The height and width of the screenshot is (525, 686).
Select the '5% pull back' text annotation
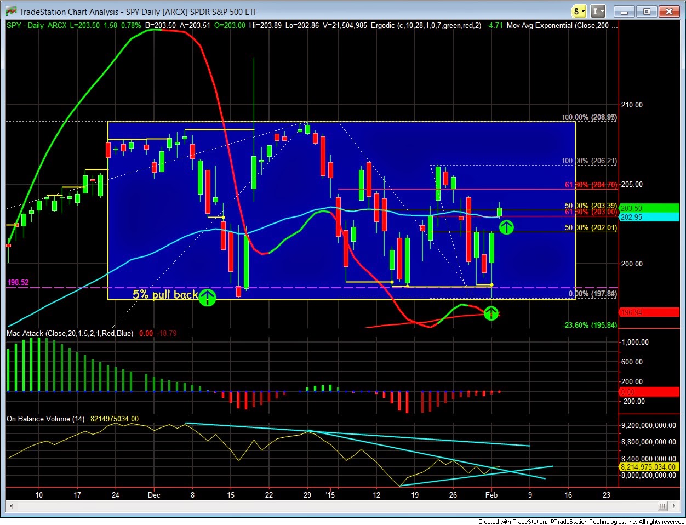165,294
